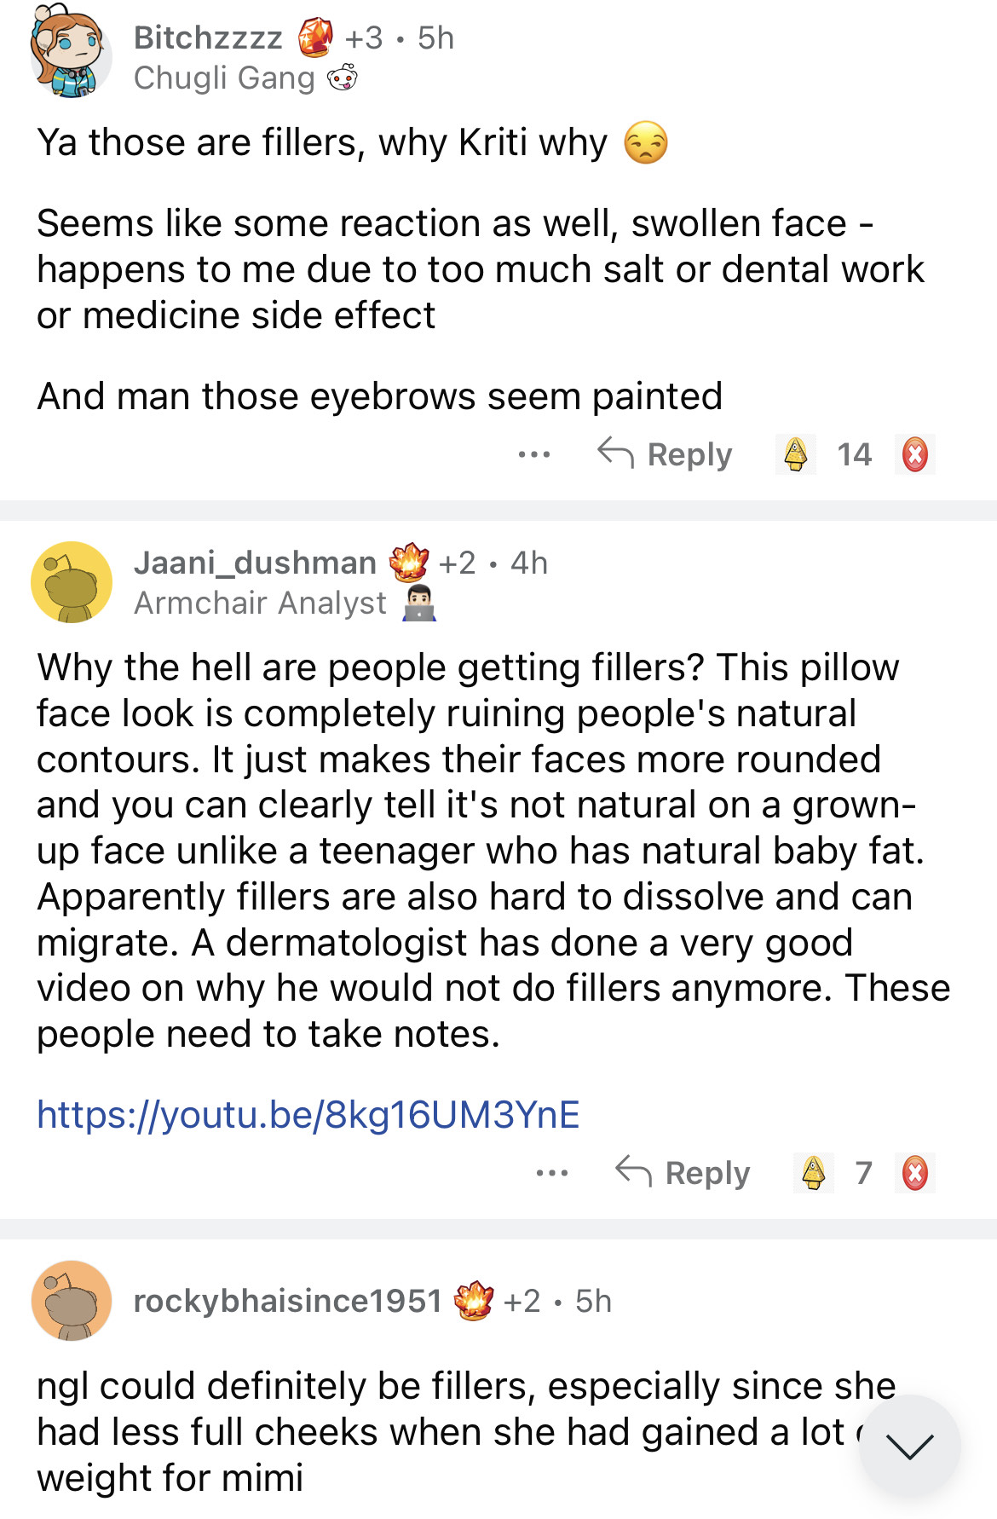The width and height of the screenshot is (997, 1519).
Task: Open Bitchzzzz username profile
Action: click(208, 38)
